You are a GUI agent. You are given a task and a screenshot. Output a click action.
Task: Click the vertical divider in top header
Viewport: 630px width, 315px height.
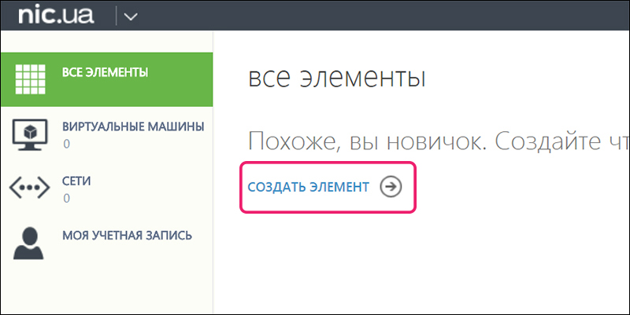(116, 16)
